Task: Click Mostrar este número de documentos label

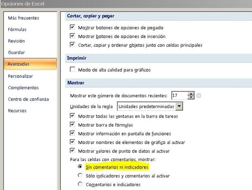Action: (x=118, y=96)
